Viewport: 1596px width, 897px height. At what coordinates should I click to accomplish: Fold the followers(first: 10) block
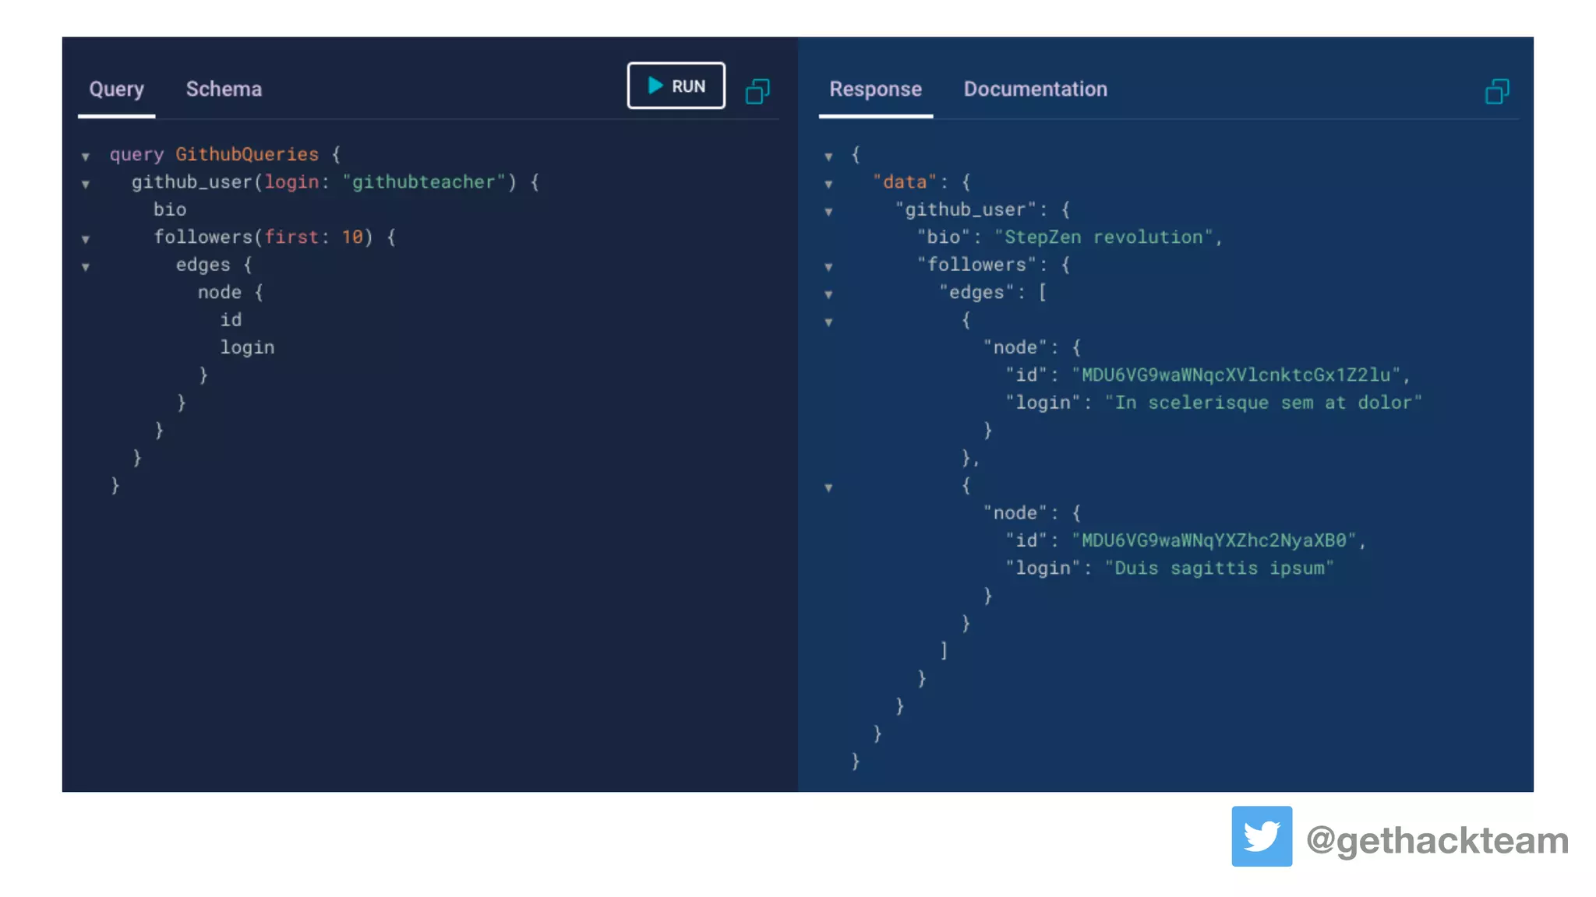pos(86,239)
